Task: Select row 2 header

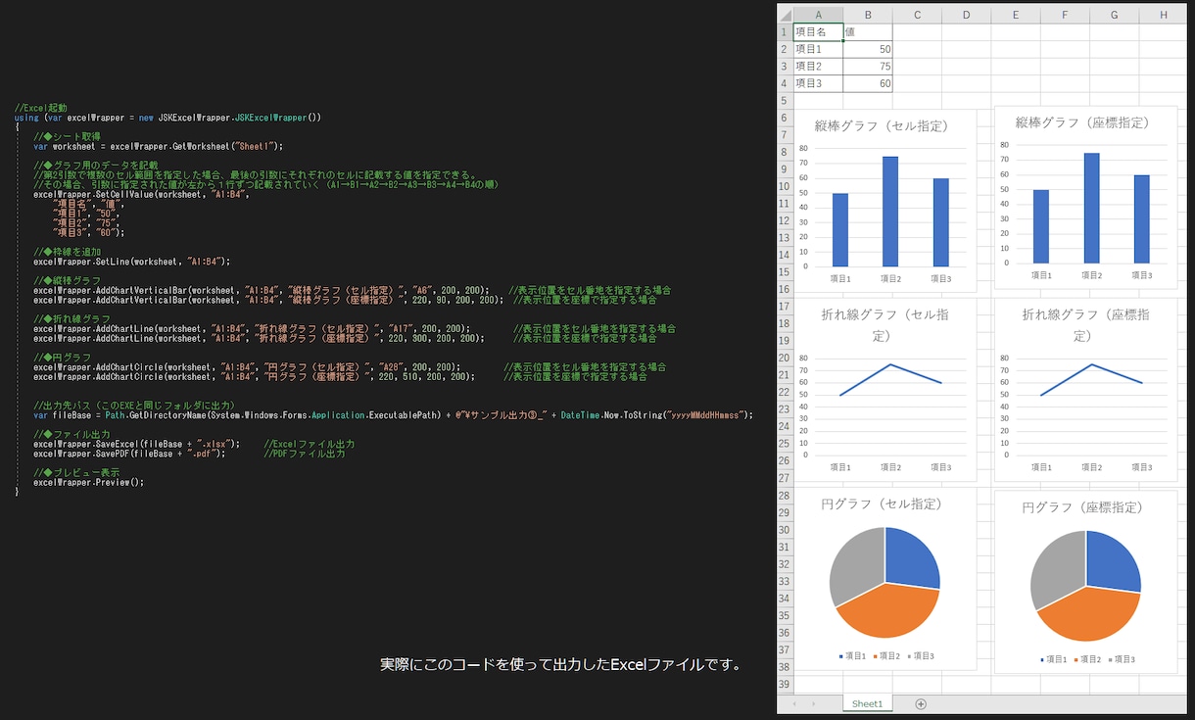Action: [x=785, y=49]
